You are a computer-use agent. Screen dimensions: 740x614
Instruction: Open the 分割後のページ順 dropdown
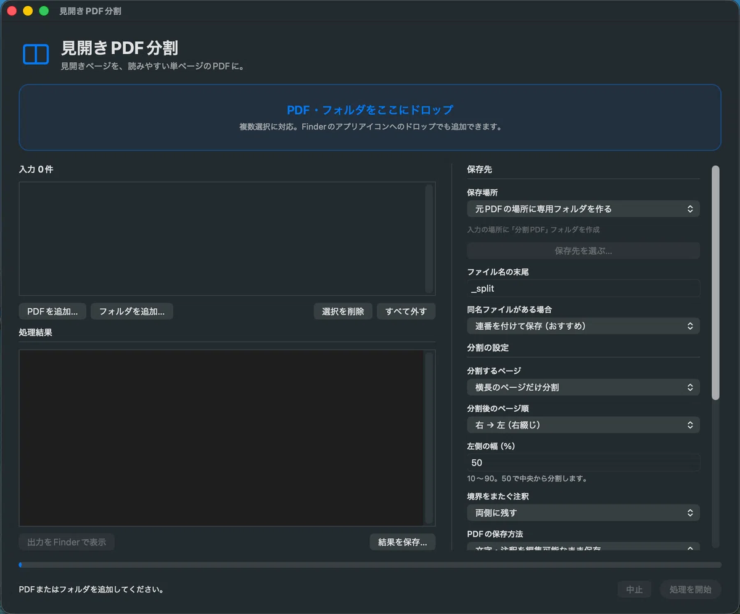[x=583, y=425]
